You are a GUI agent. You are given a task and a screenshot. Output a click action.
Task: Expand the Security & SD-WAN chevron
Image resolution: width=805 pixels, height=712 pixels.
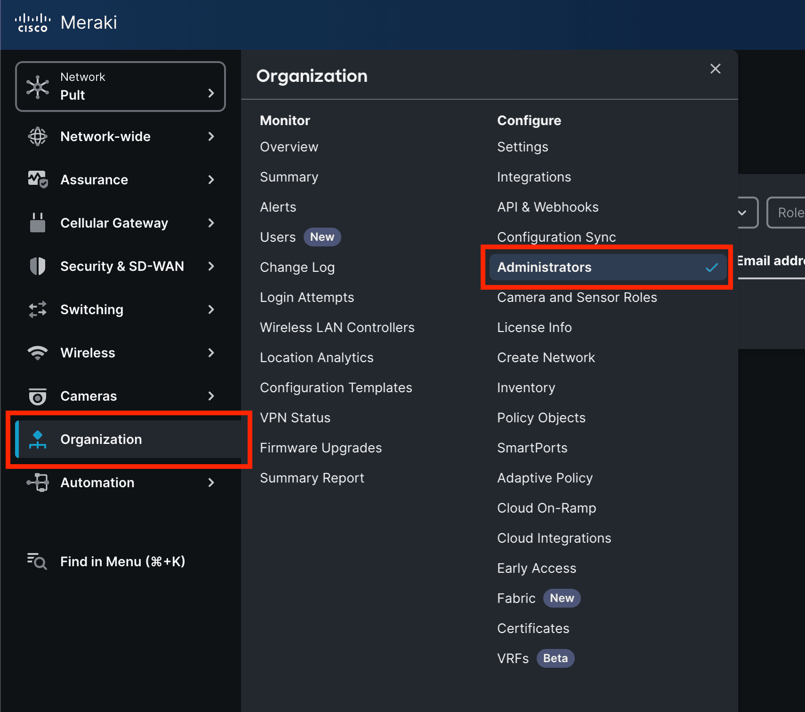tap(211, 266)
